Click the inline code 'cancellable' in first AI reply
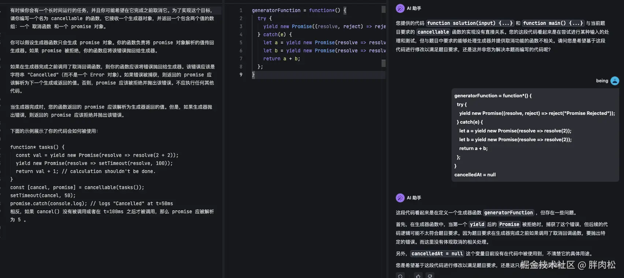 (433, 32)
